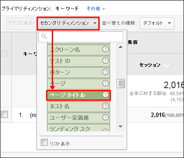Click the 集客 column group header
The width and height of the screenshot is (184, 158).
click(133, 42)
